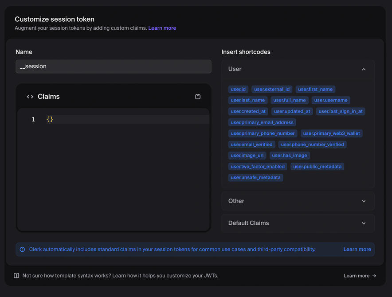Click Learn more about template syntax
Screen dimensions: 392x297
[x=357, y=275]
